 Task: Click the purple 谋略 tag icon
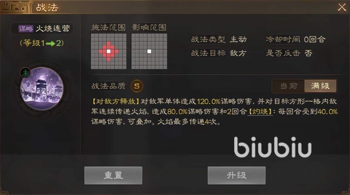click(26, 29)
